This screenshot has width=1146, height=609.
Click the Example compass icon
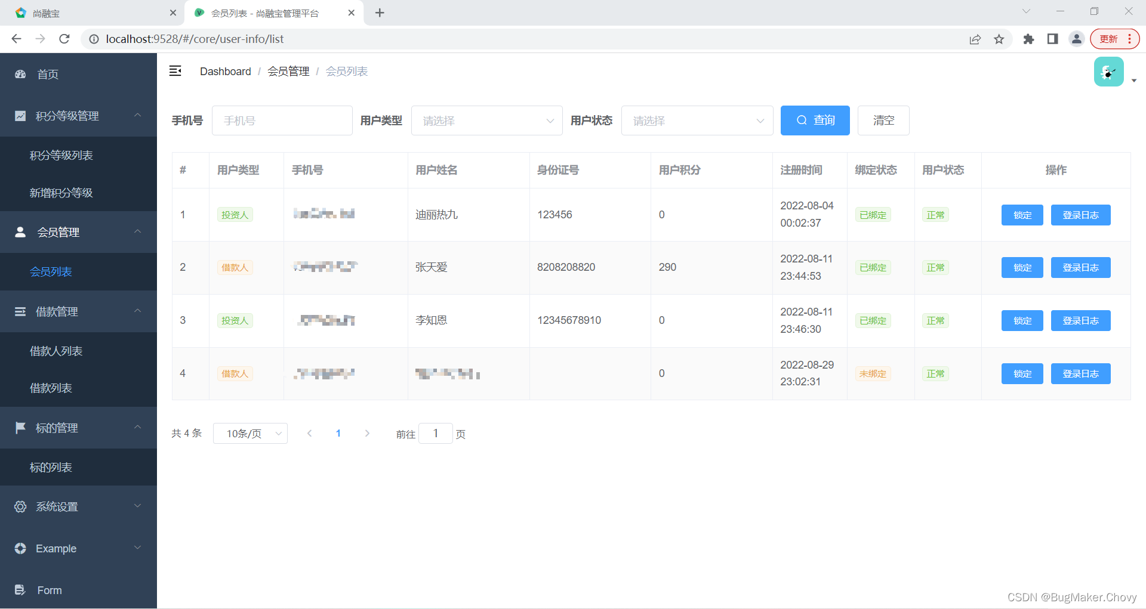click(x=20, y=548)
